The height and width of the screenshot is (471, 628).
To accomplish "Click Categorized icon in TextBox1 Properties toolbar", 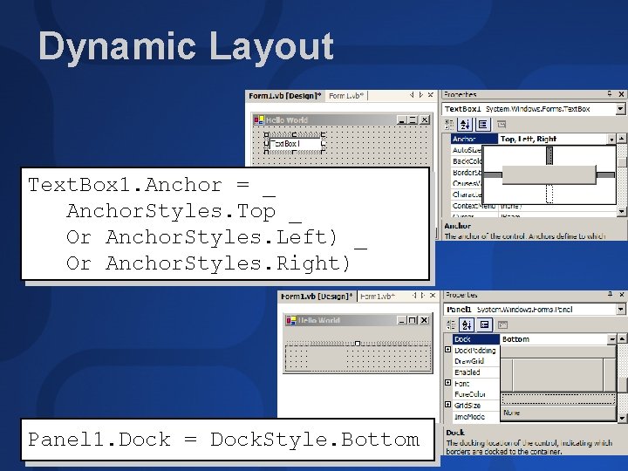I will tap(449, 124).
